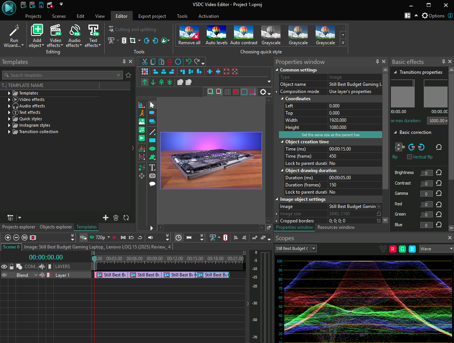
Task: Expand the Video effects template folder
Action: [x=9, y=99]
